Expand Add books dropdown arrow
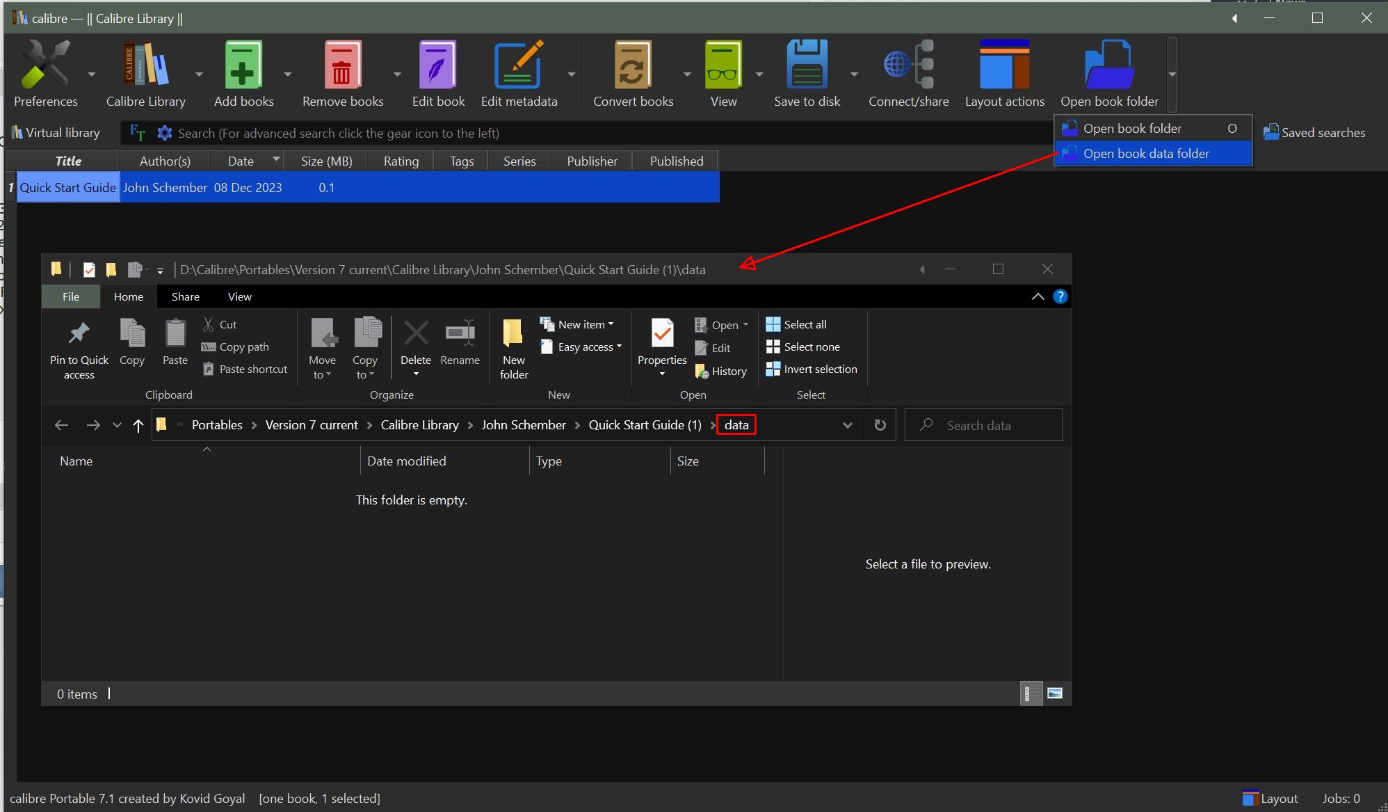The height and width of the screenshot is (812, 1388). [288, 74]
